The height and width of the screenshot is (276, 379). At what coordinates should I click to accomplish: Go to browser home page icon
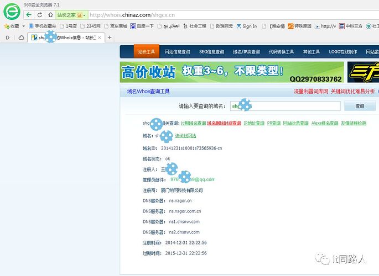[50, 15]
